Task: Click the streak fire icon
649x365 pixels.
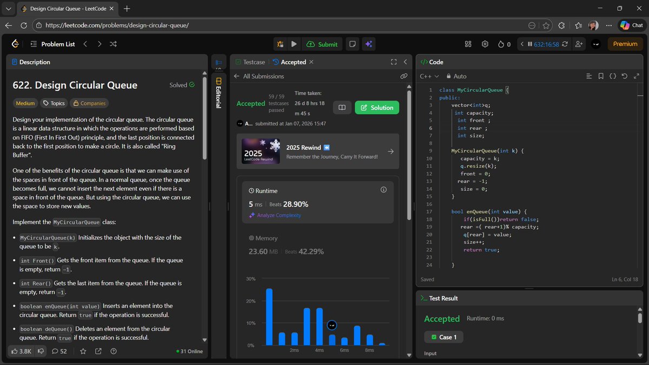Action: tap(501, 44)
